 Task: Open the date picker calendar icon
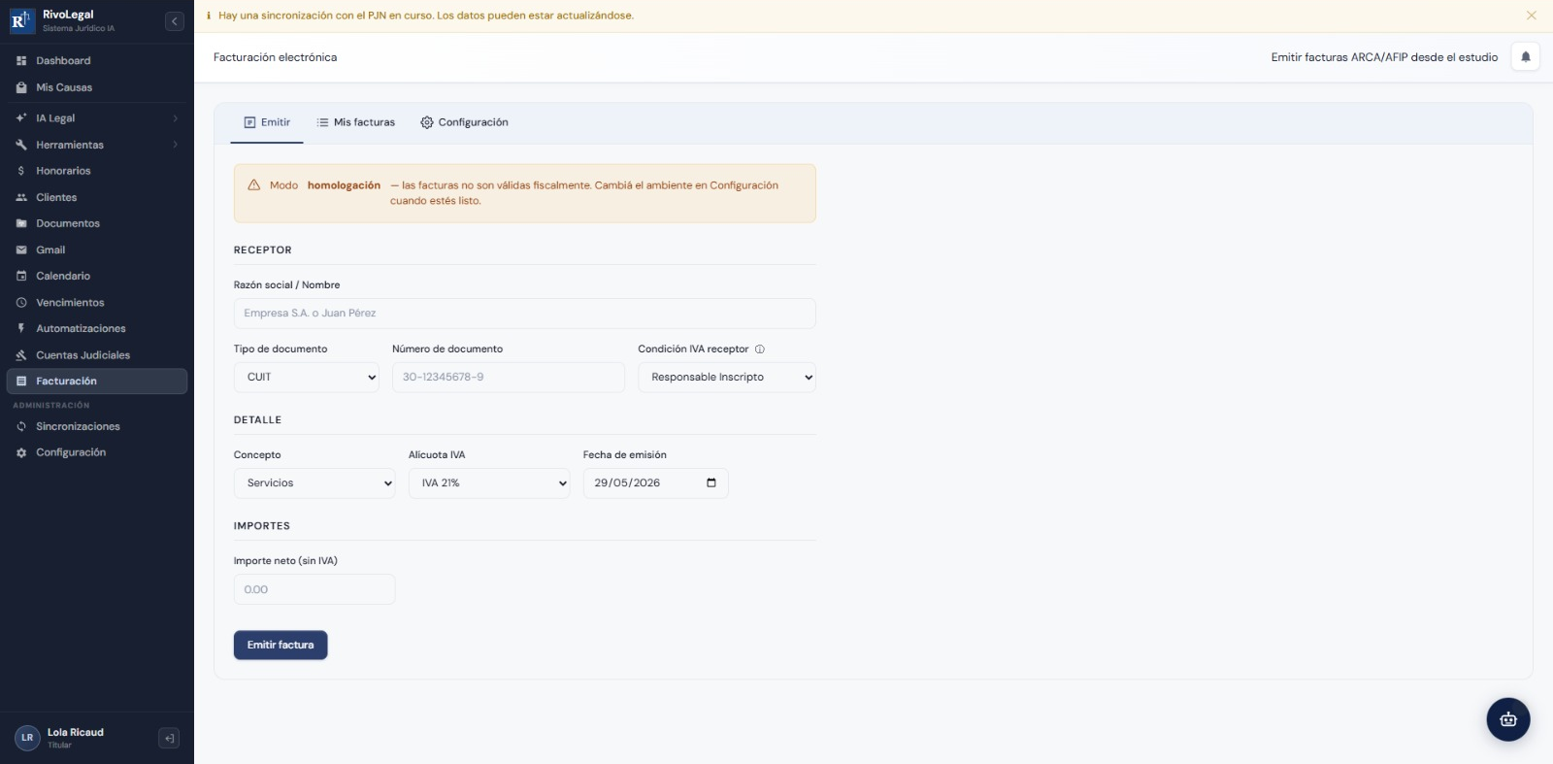pos(711,482)
